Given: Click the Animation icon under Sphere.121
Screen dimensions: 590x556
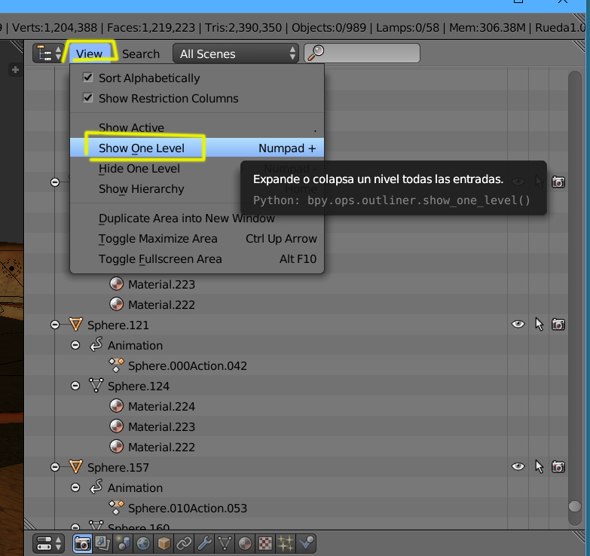Looking at the screenshot, I should [x=96, y=344].
